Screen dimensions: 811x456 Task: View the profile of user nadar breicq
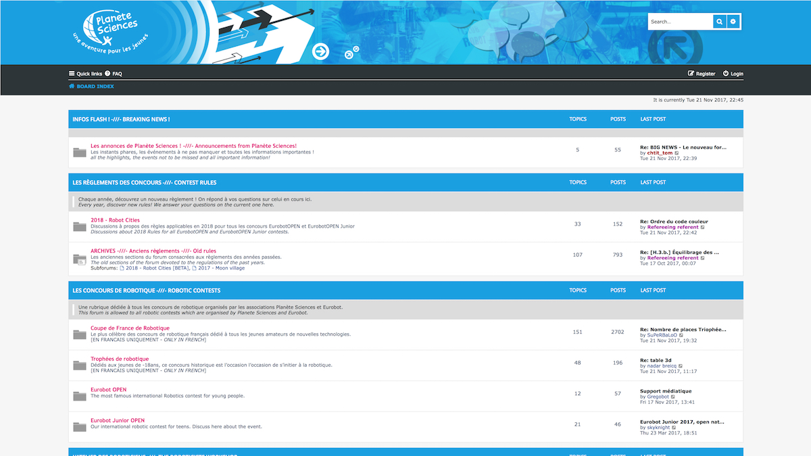(x=662, y=366)
